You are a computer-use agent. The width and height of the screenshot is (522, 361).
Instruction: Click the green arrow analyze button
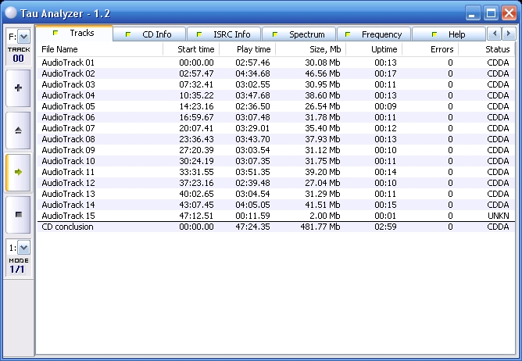point(18,172)
